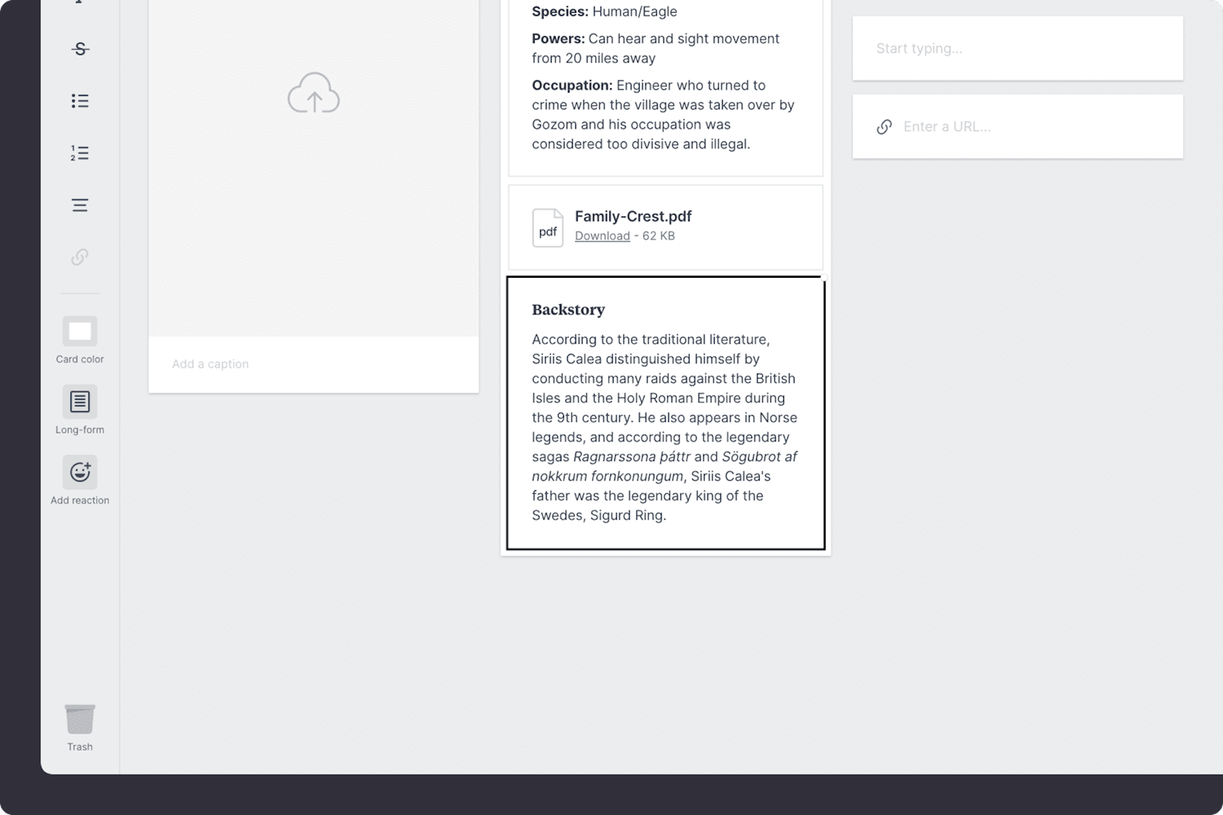Viewport: 1223px width, 815px height.
Task: Open the Card color picker
Action: (x=79, y=331)
